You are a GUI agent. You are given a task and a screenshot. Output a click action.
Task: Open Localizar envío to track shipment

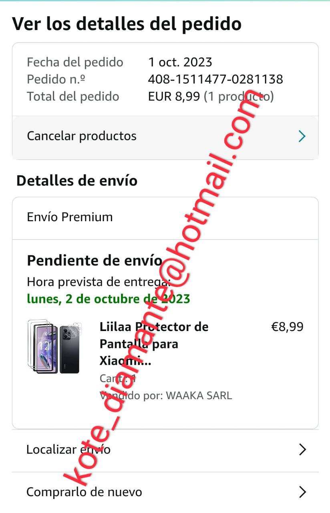165,450
